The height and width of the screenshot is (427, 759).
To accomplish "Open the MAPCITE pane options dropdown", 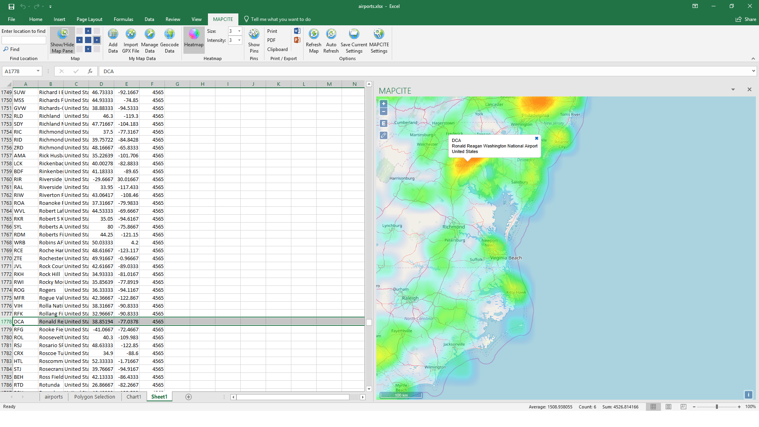I will (733, 90).
